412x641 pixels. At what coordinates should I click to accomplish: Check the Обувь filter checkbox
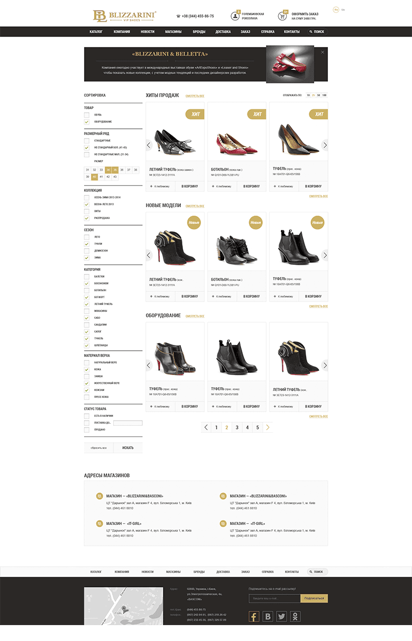pos(87,115)
